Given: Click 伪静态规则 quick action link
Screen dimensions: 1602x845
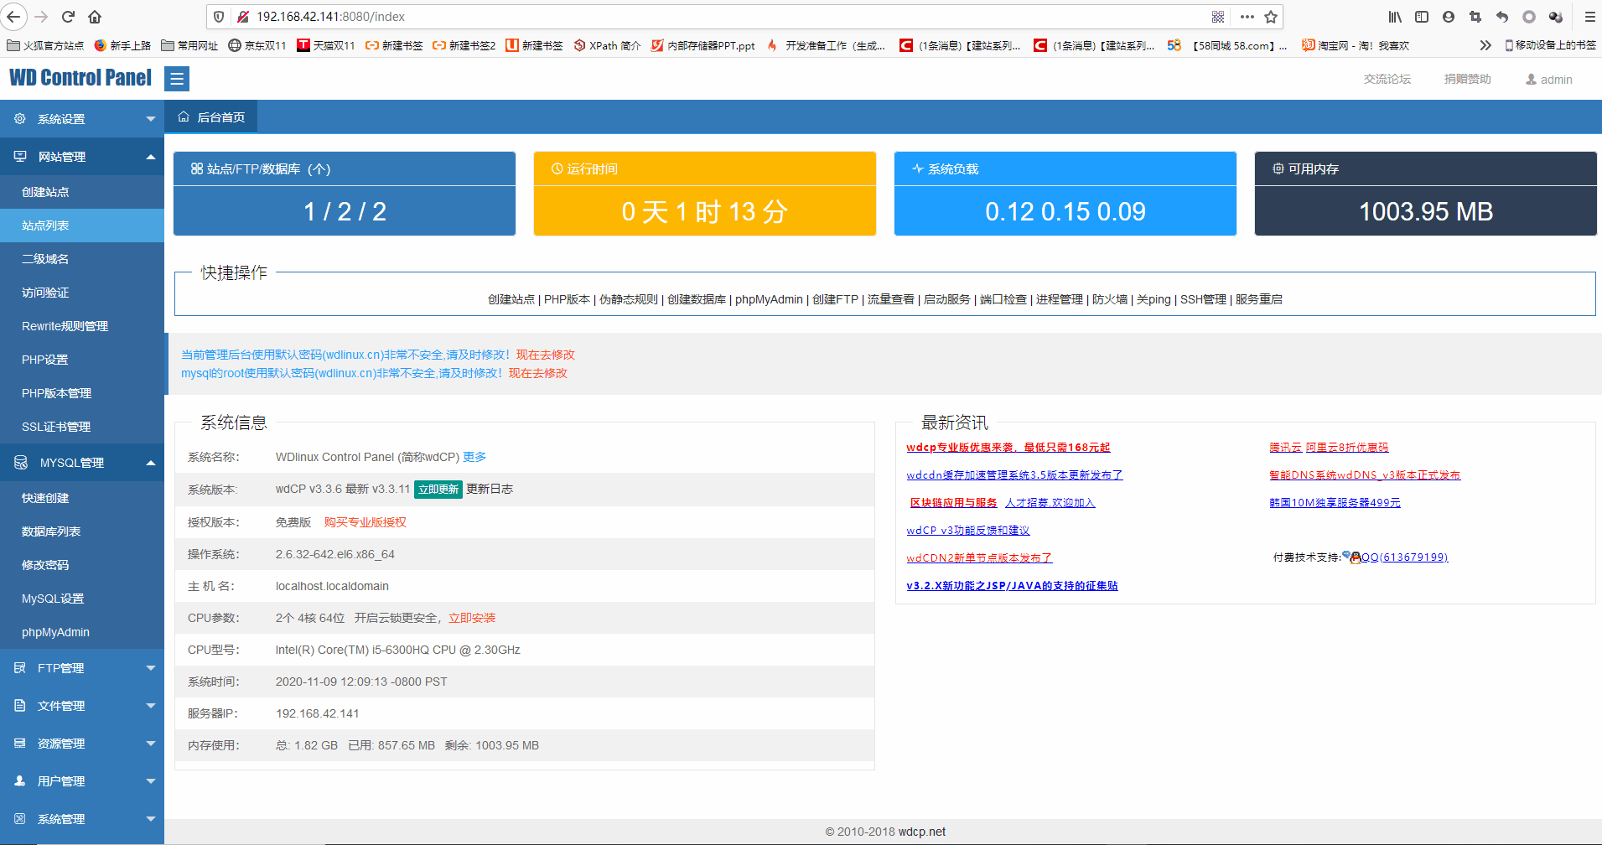Looking at the screenshot, I should [x=629, y=299].
